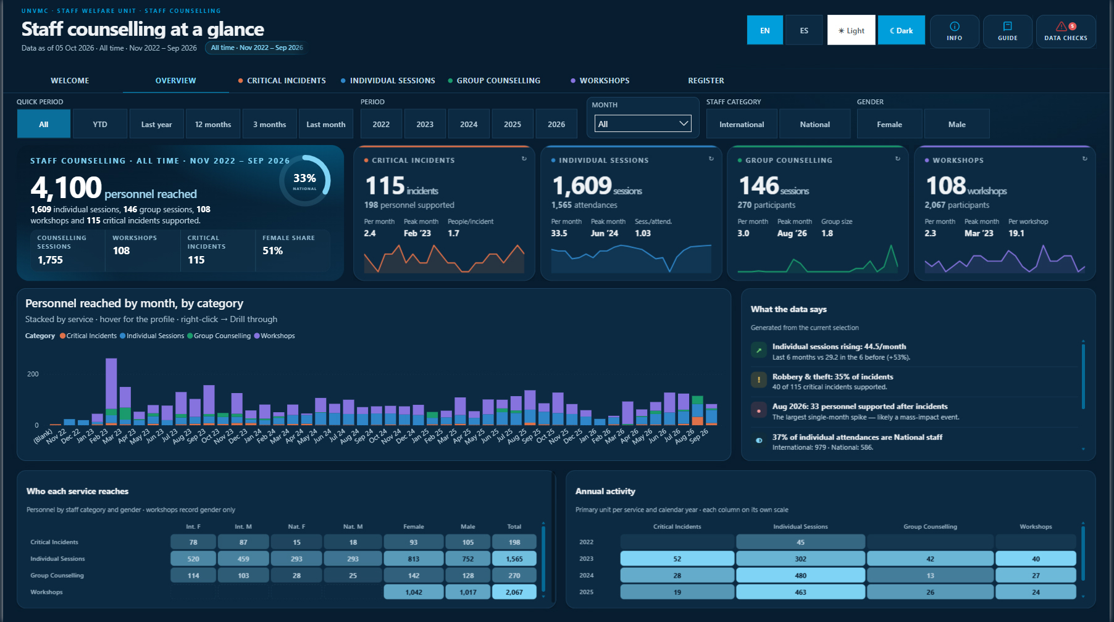Click the insights panel scrollbar
Screen dimensions: 1114x622
click(x=1083, y=376)
